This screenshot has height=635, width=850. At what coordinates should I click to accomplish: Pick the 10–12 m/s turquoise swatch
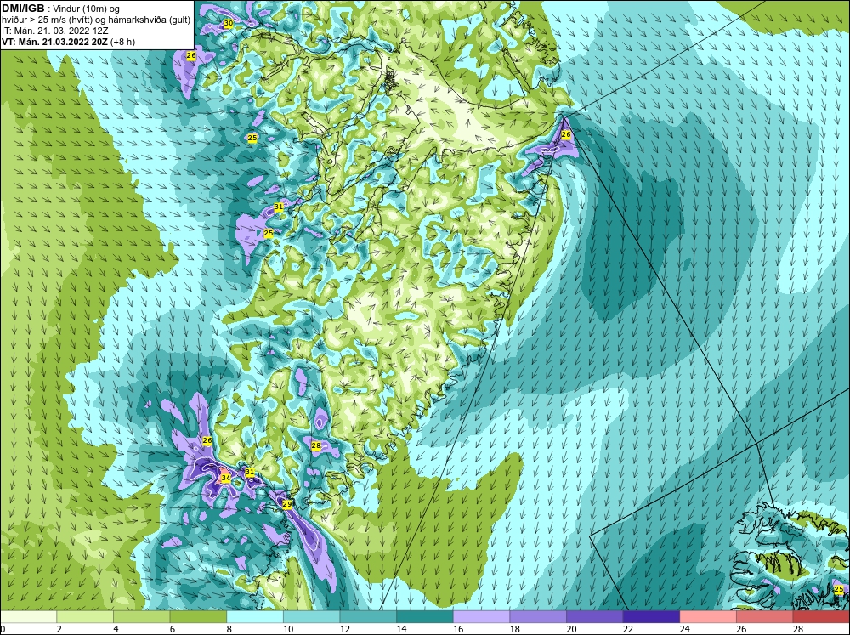311,617
